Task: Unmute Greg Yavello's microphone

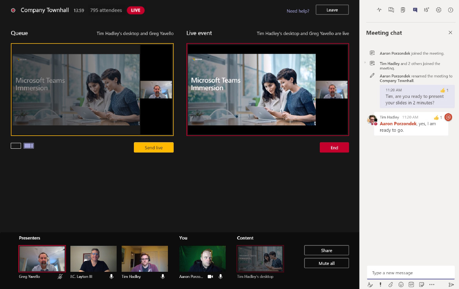Action: (x=60, y=276)
